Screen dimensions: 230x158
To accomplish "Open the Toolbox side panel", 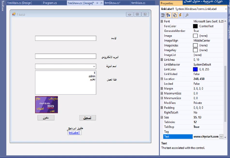I will click(x=3, y=6).
